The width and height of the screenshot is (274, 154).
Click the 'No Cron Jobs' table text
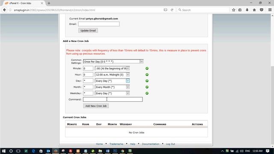pos(137,133)
